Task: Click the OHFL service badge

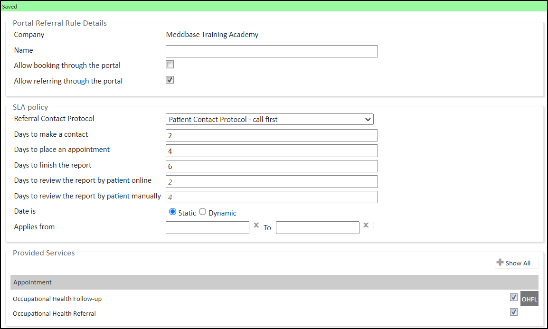Action: pos(529,299)
